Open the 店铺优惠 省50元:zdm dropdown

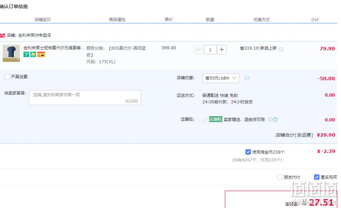tap(221, 78)
